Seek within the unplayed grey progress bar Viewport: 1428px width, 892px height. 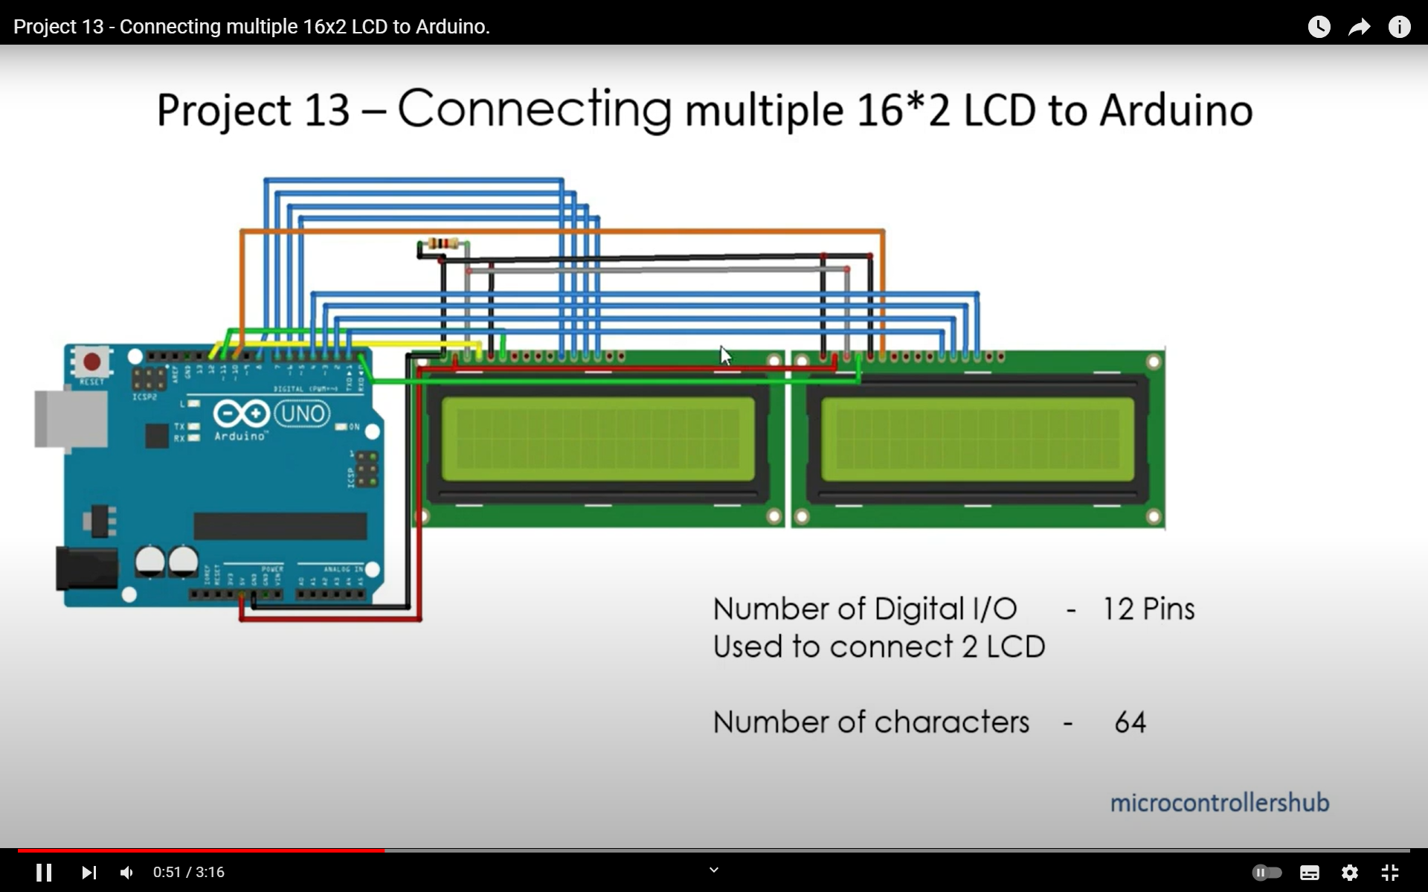coord(892,850)
